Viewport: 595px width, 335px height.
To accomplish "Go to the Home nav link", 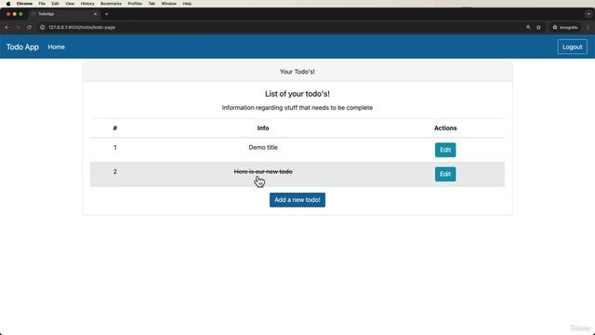I will tap(56, 47).
